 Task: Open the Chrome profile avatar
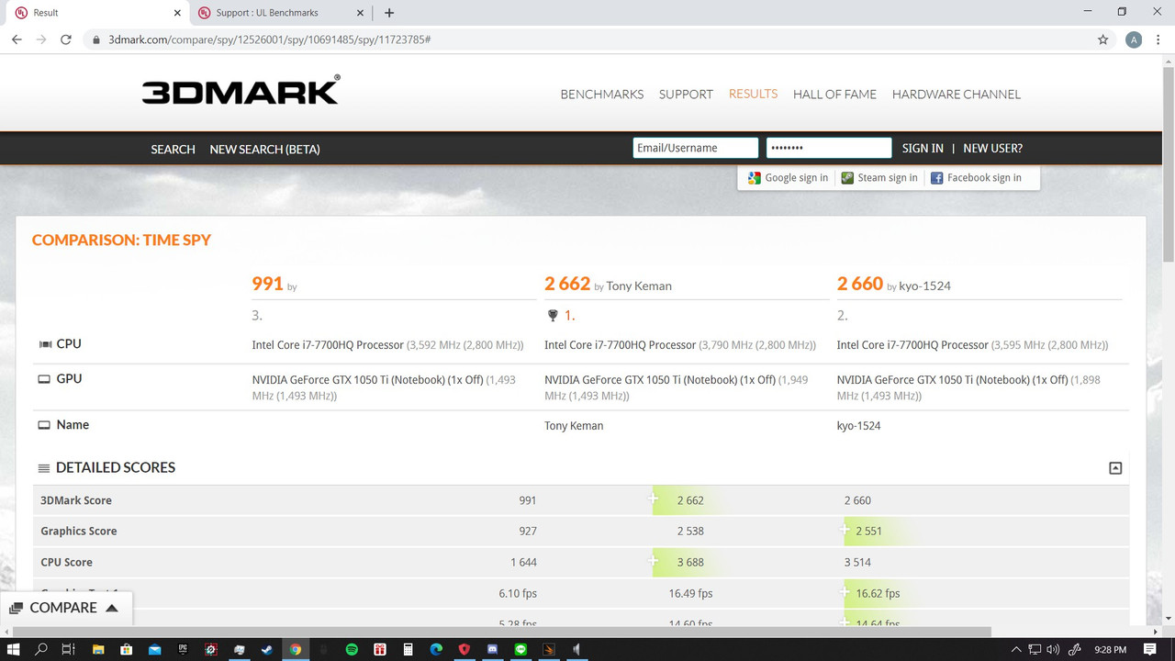tap(1134, 39)
